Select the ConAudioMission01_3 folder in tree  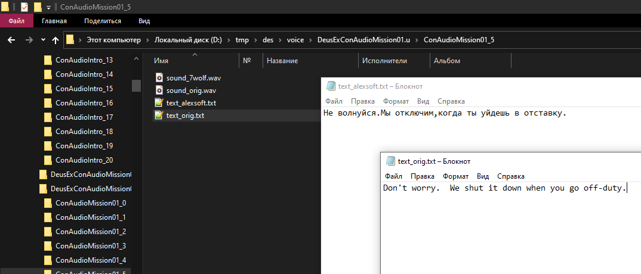(x=91, y=246)
